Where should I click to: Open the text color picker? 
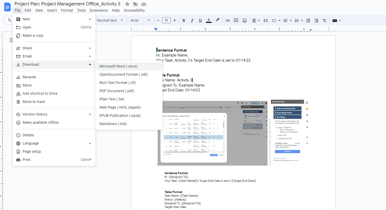pyautogui.click(x=209, y=21)
